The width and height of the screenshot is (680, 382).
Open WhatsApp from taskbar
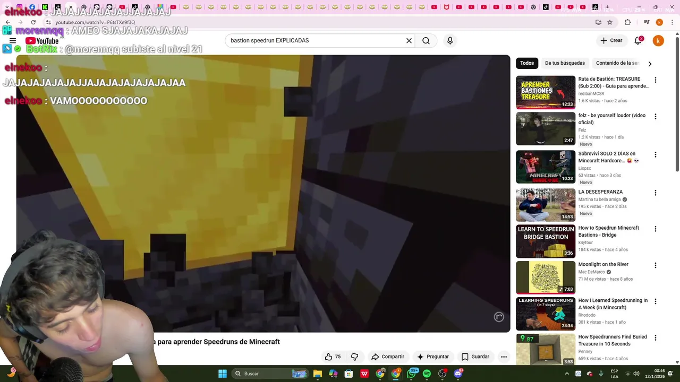point(411,374)
